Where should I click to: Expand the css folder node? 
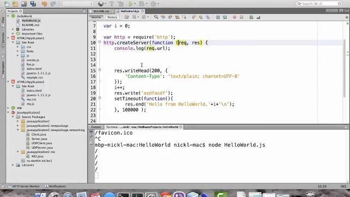pyautogui.click(x=18, y=47)
